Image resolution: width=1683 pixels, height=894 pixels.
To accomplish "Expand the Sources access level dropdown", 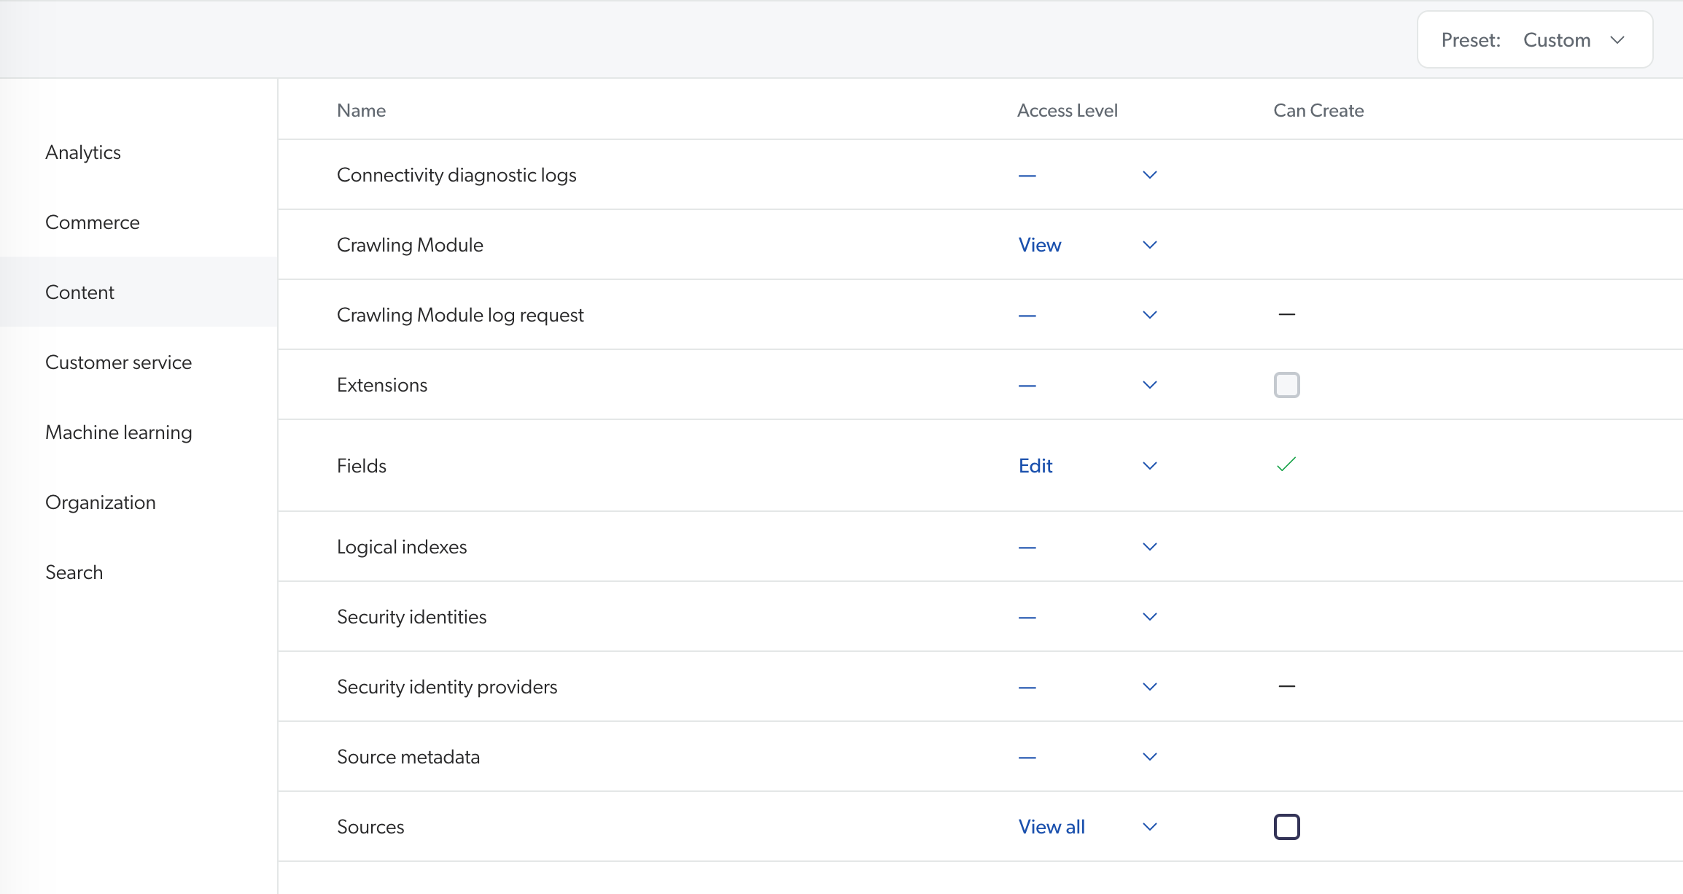I will (x=1149, y=826).
